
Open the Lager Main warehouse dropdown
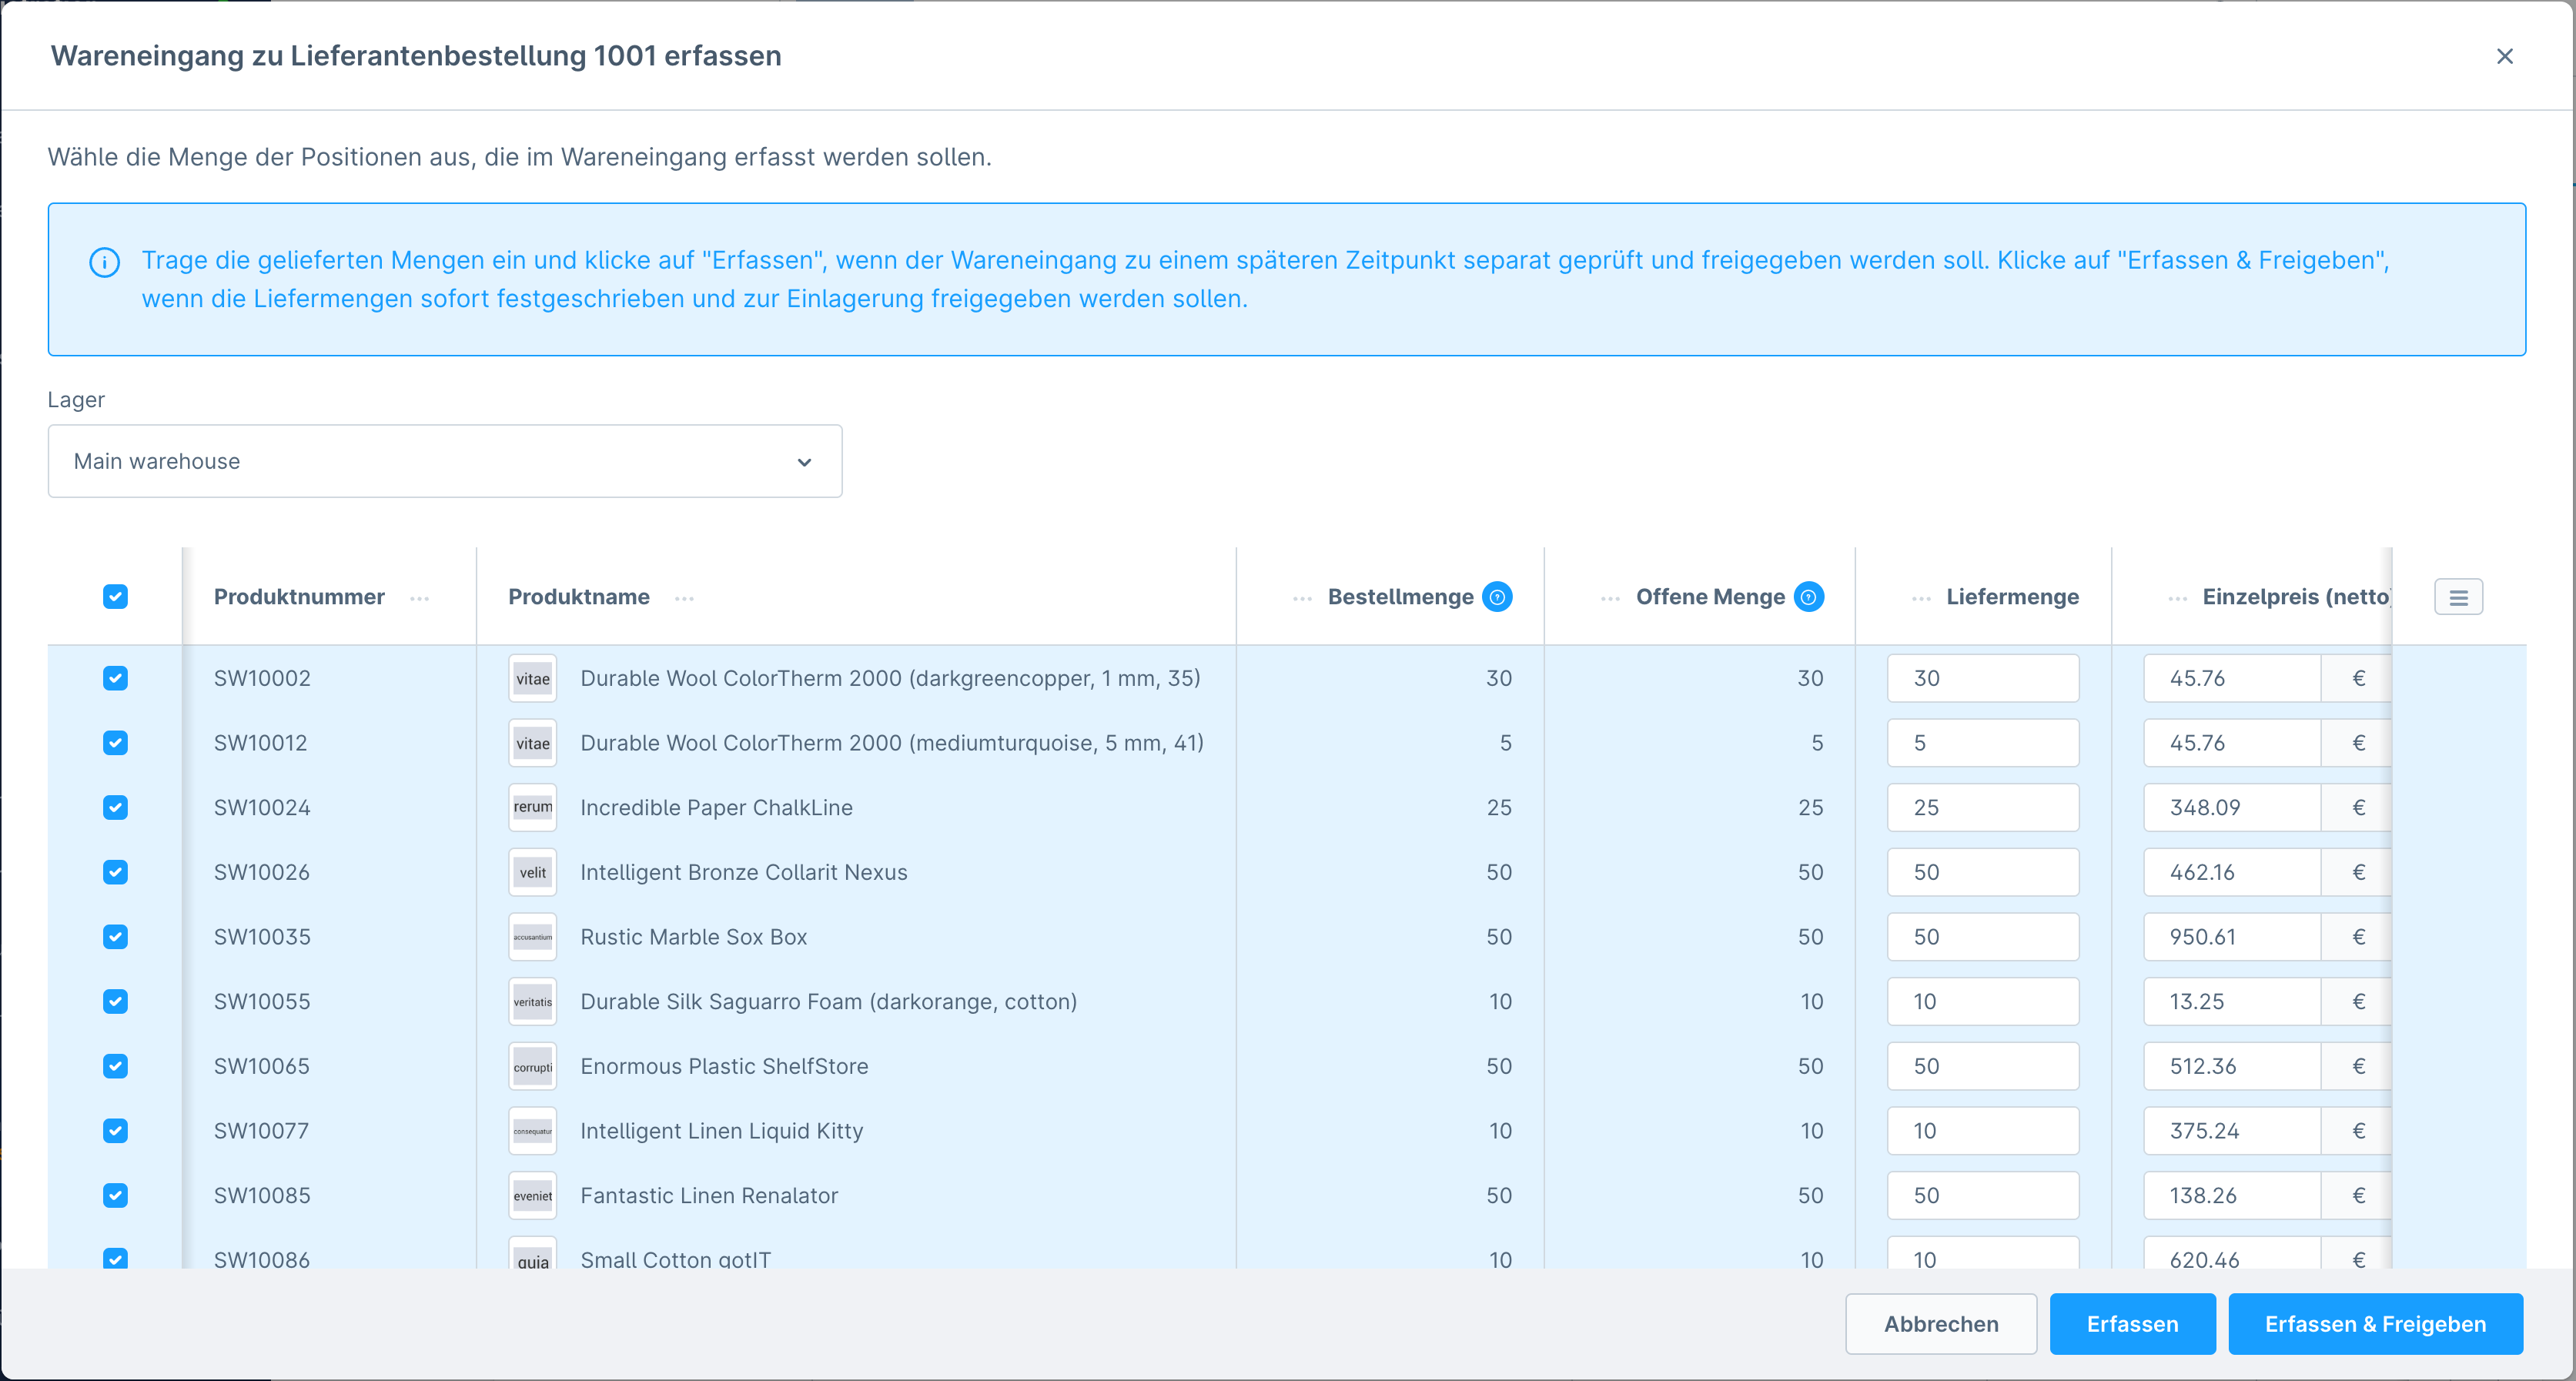[445, 461]
